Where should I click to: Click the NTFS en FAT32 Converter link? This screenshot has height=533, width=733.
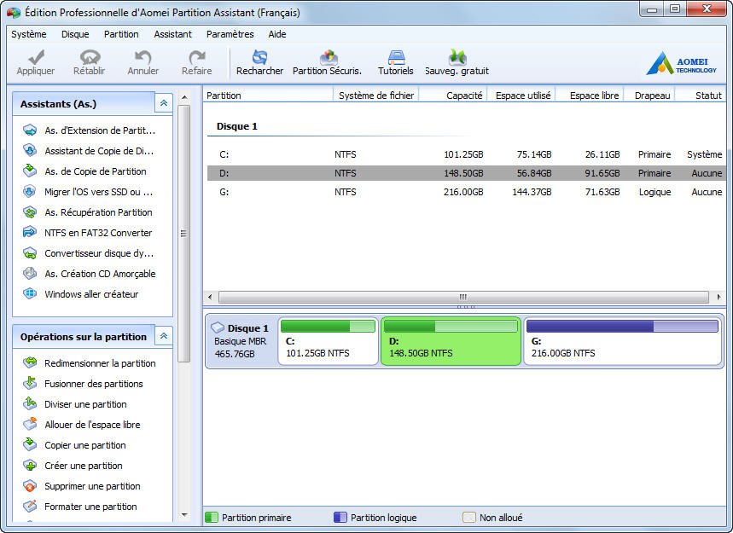[98, 233]
